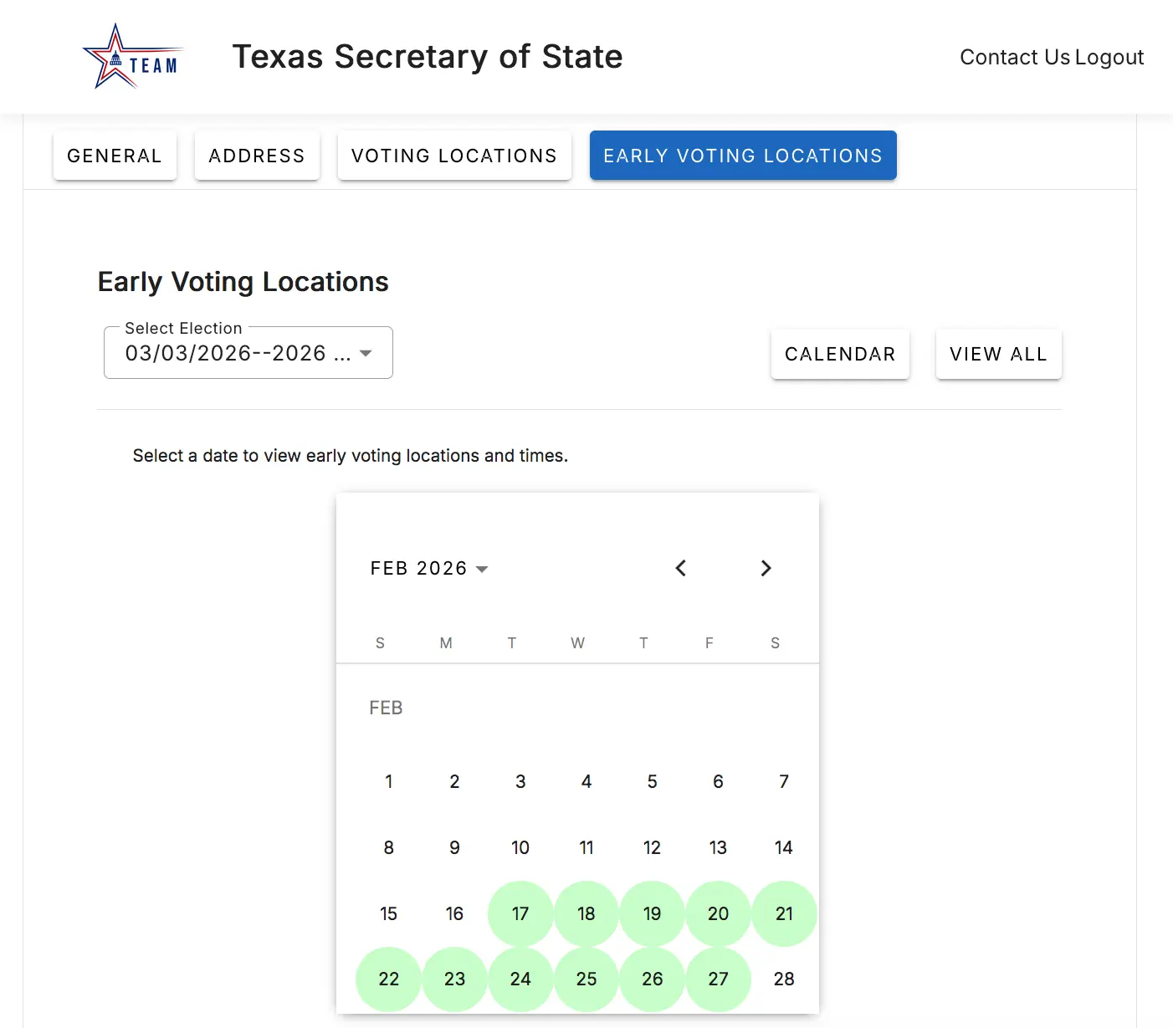Go to previous month in calendar
This screenshot has width=1173, height=1028.
(x=681, y=569)
